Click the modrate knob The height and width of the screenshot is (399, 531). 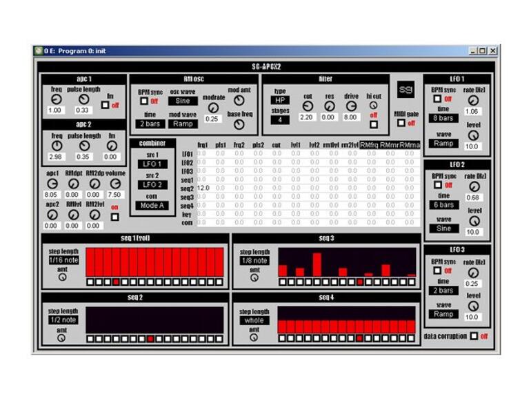click(213, 108)
